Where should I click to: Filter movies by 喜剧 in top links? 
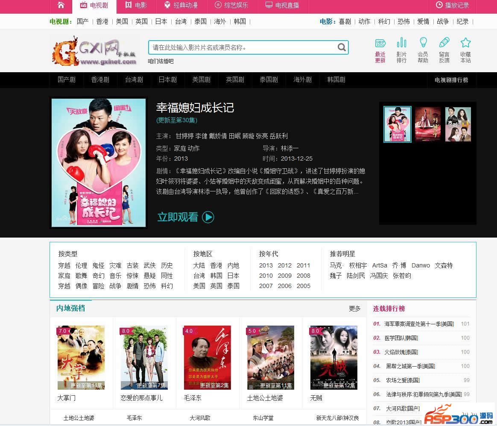pos(345,21)
